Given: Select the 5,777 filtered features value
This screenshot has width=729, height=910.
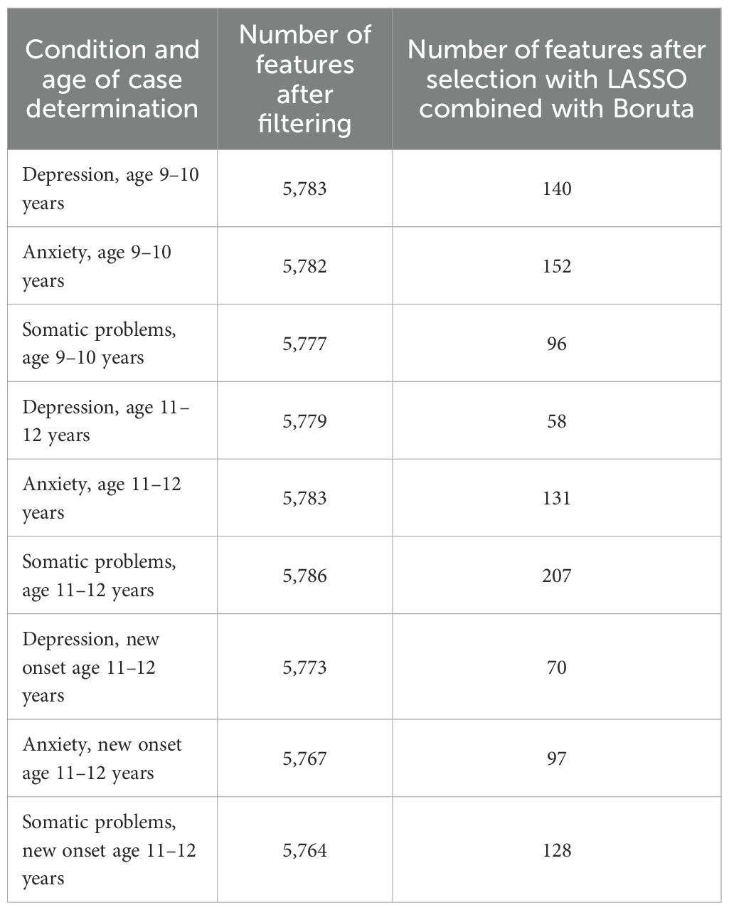Looking at the screenshot, I should (x=304, y=344).
